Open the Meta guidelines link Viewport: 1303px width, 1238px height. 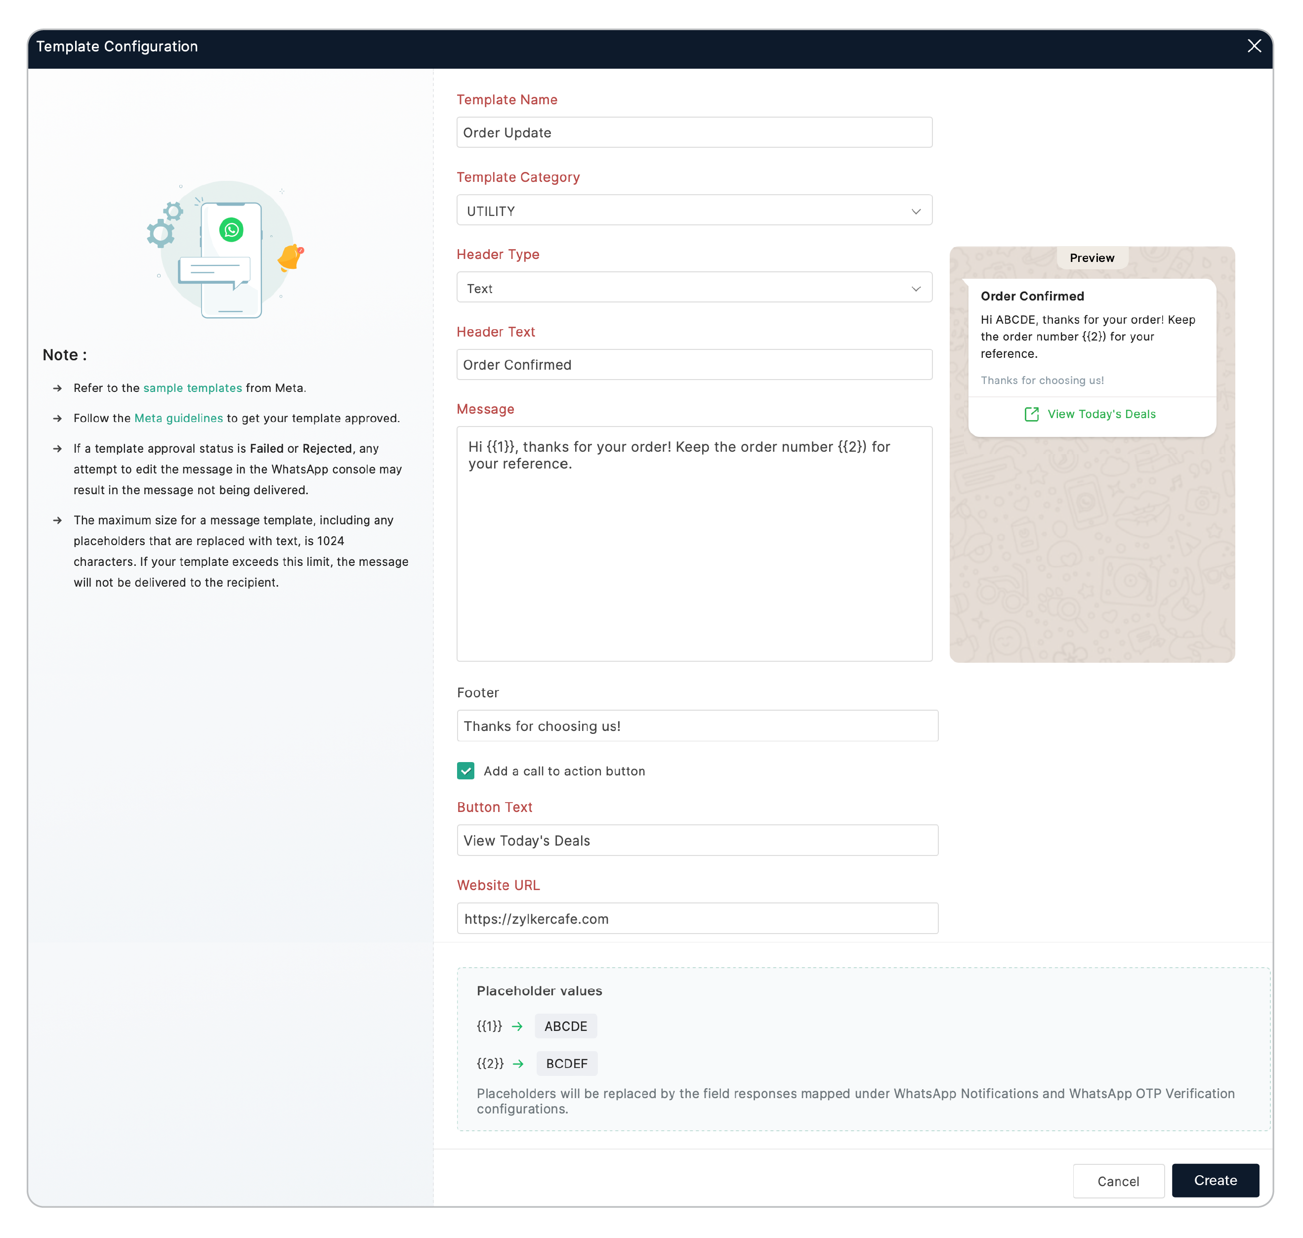tap(178, 419)
